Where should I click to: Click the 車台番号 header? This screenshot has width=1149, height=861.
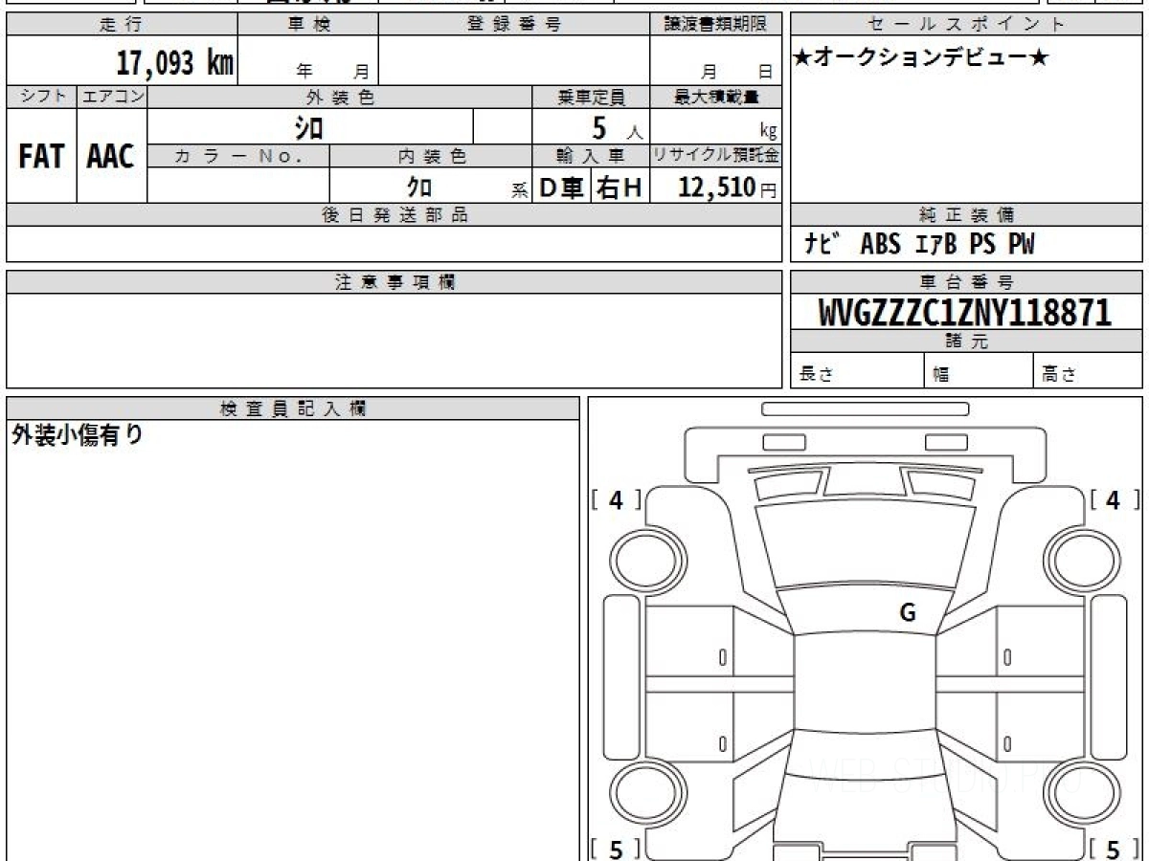(967, 282)
